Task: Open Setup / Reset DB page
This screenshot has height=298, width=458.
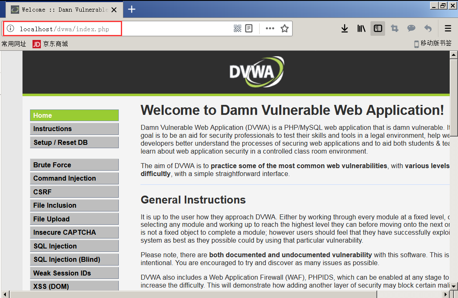Action: [x=74, y=142]
